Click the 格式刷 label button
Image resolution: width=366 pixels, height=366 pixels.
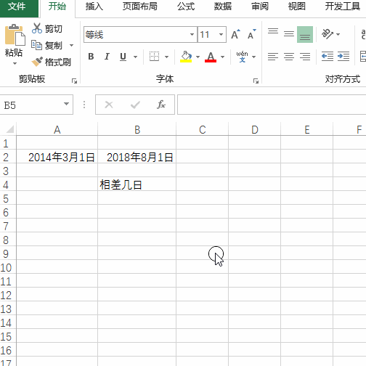coord(58,62)
